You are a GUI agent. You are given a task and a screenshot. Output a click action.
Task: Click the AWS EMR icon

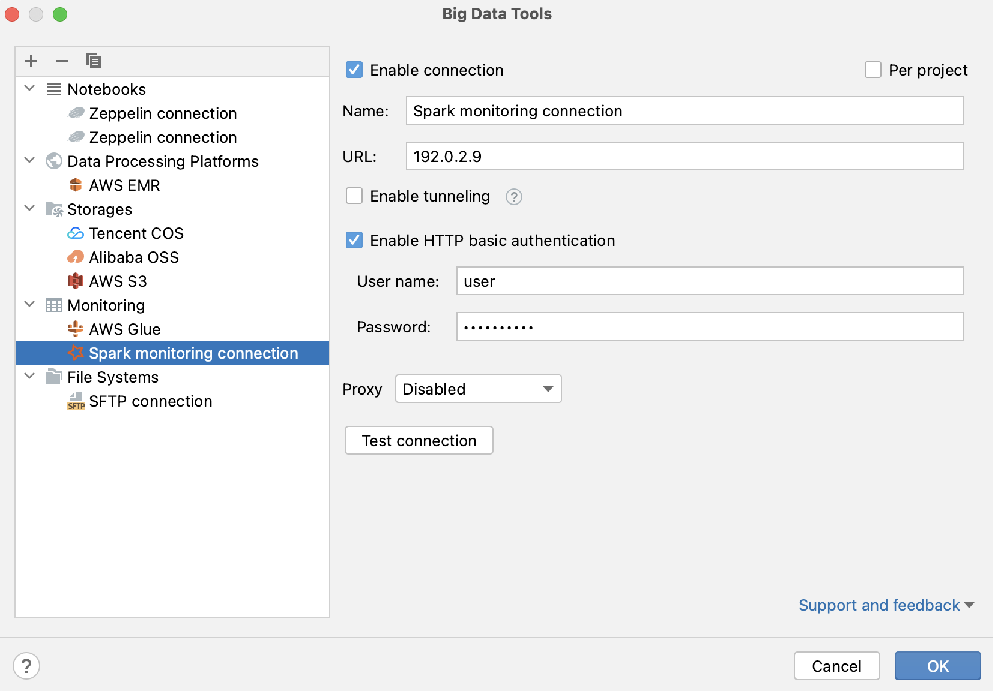pyautogui.click(x=76, y=185)
